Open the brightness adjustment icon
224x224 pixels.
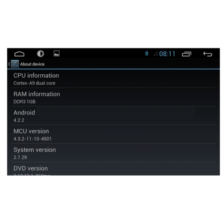(40, 54)
